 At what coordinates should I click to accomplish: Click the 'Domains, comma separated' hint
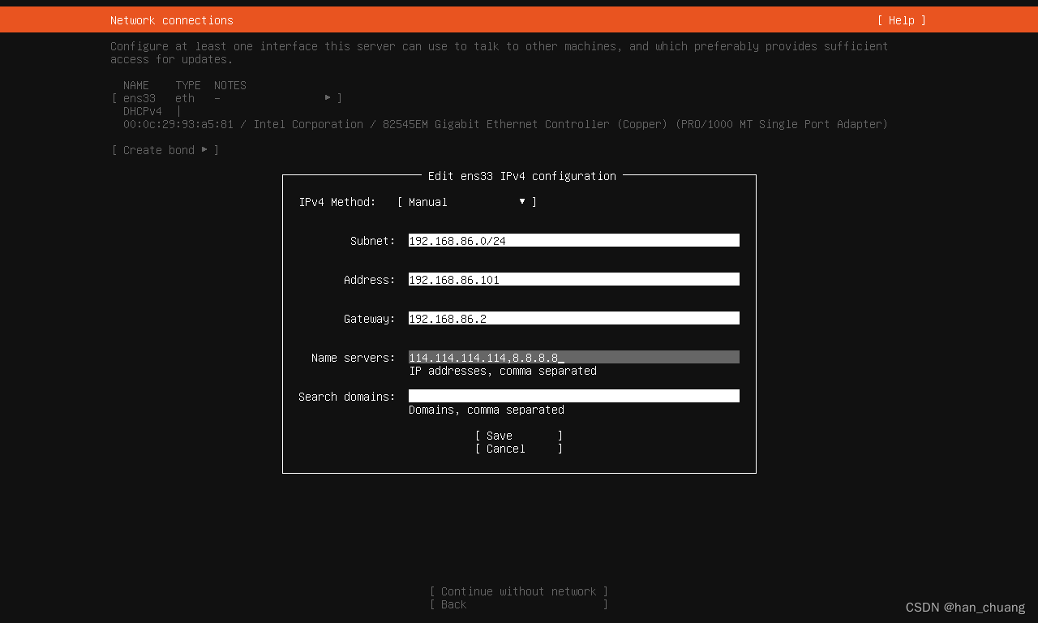tap(487, 410)
